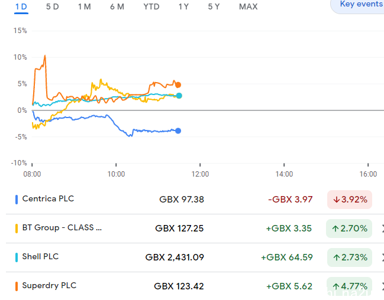Click the +GBX 5.62 change value

tap(289, 286)
